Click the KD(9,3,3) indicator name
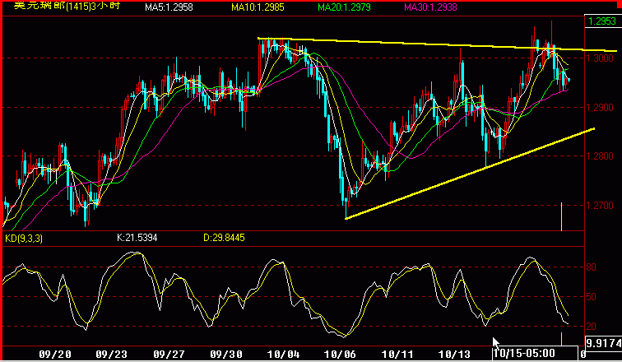The width and height of the screenshot is (622, 362). [24, 239]
